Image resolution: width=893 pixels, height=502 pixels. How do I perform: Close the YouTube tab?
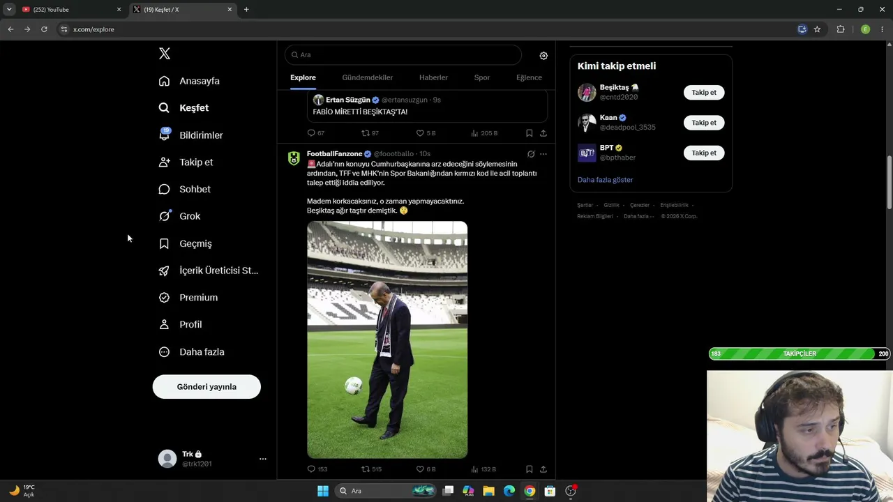[119, 10]
